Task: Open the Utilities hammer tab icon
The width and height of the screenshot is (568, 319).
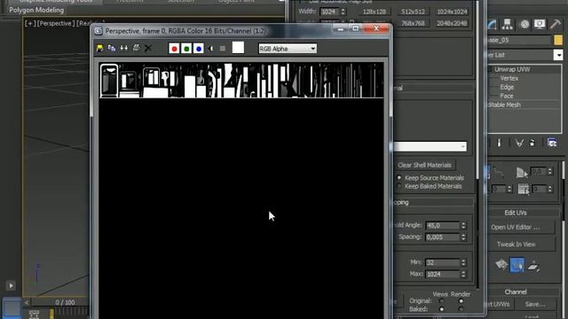Action: (x=555, y=24)
